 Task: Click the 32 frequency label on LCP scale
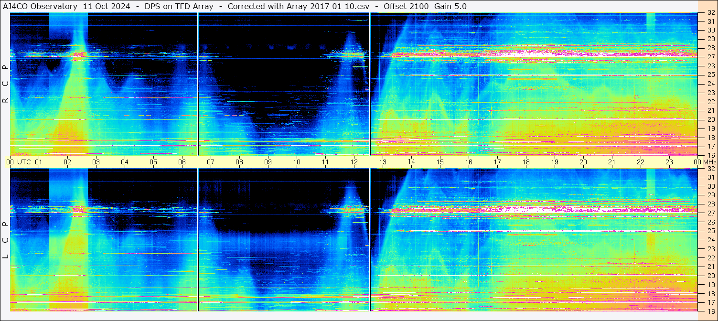click(711, 169)
